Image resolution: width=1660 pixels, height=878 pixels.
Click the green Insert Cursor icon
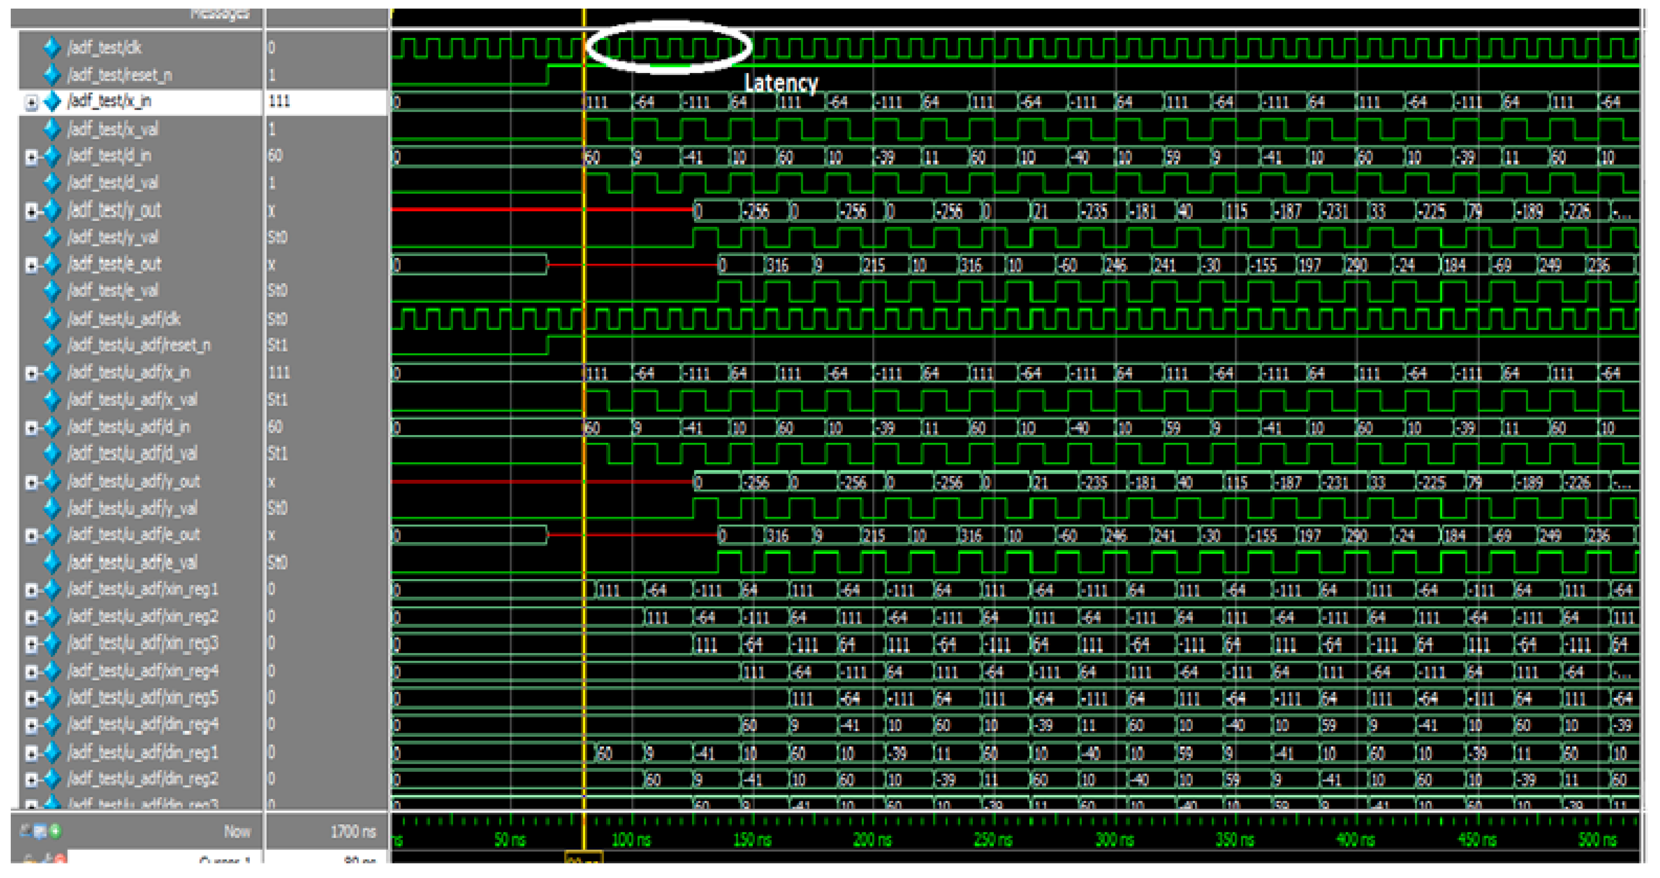point(56,832)
